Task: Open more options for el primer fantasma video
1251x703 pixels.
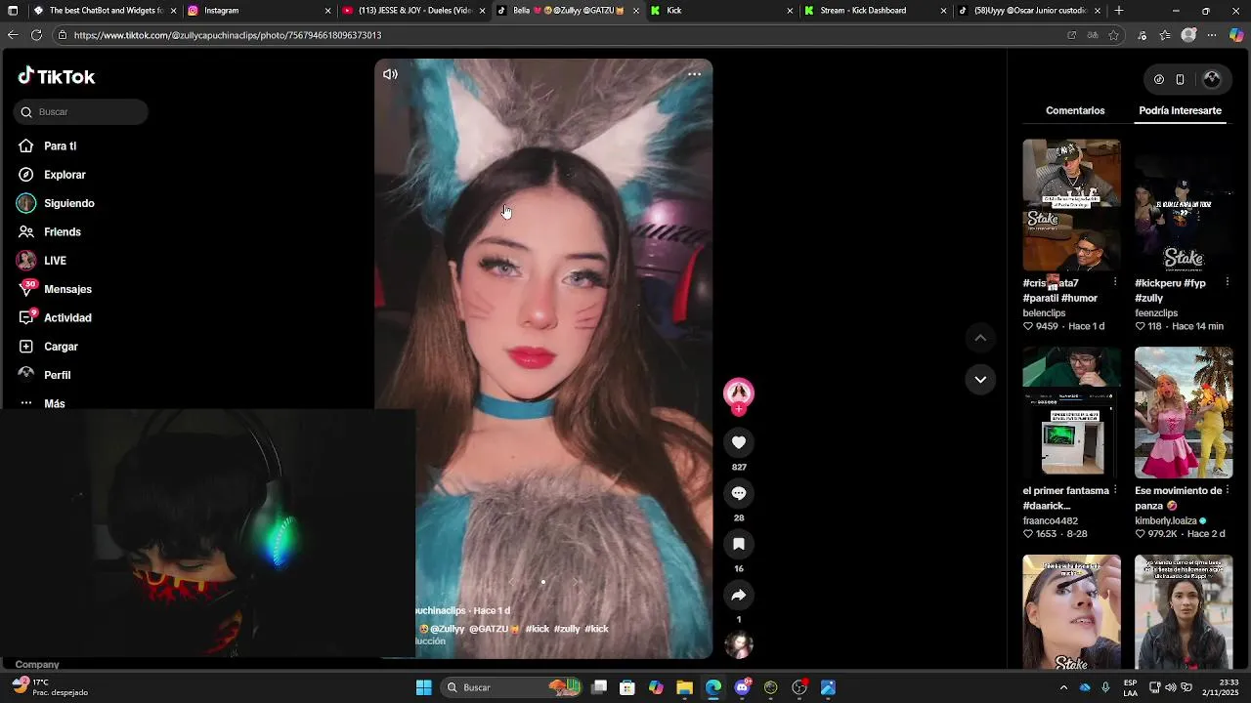Action: [1115, 490]
